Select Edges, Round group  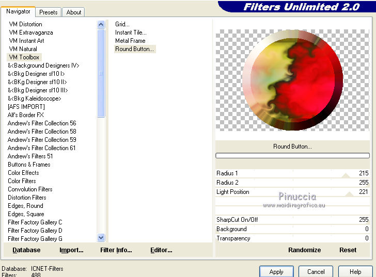tap(25, 206)
